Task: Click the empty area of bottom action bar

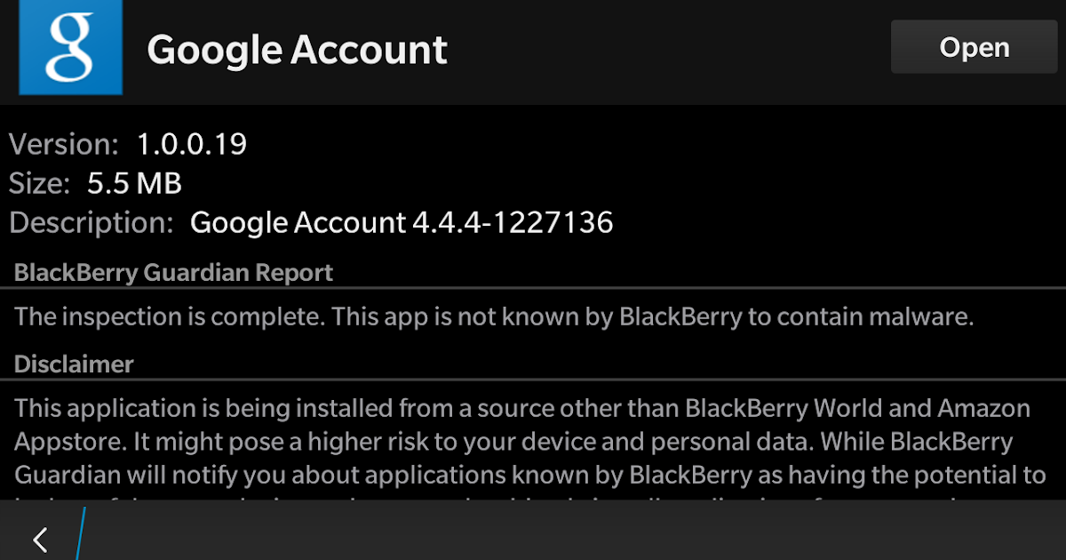Action: pos(577,533)
